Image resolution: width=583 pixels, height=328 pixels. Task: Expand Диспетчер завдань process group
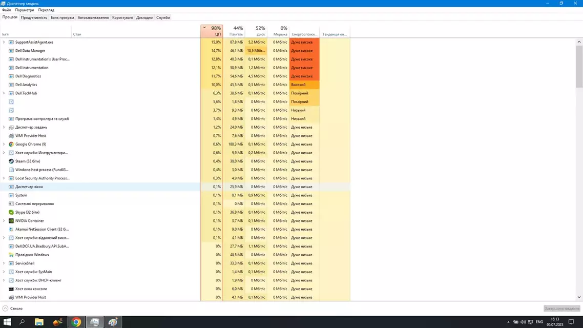(4, 127)
